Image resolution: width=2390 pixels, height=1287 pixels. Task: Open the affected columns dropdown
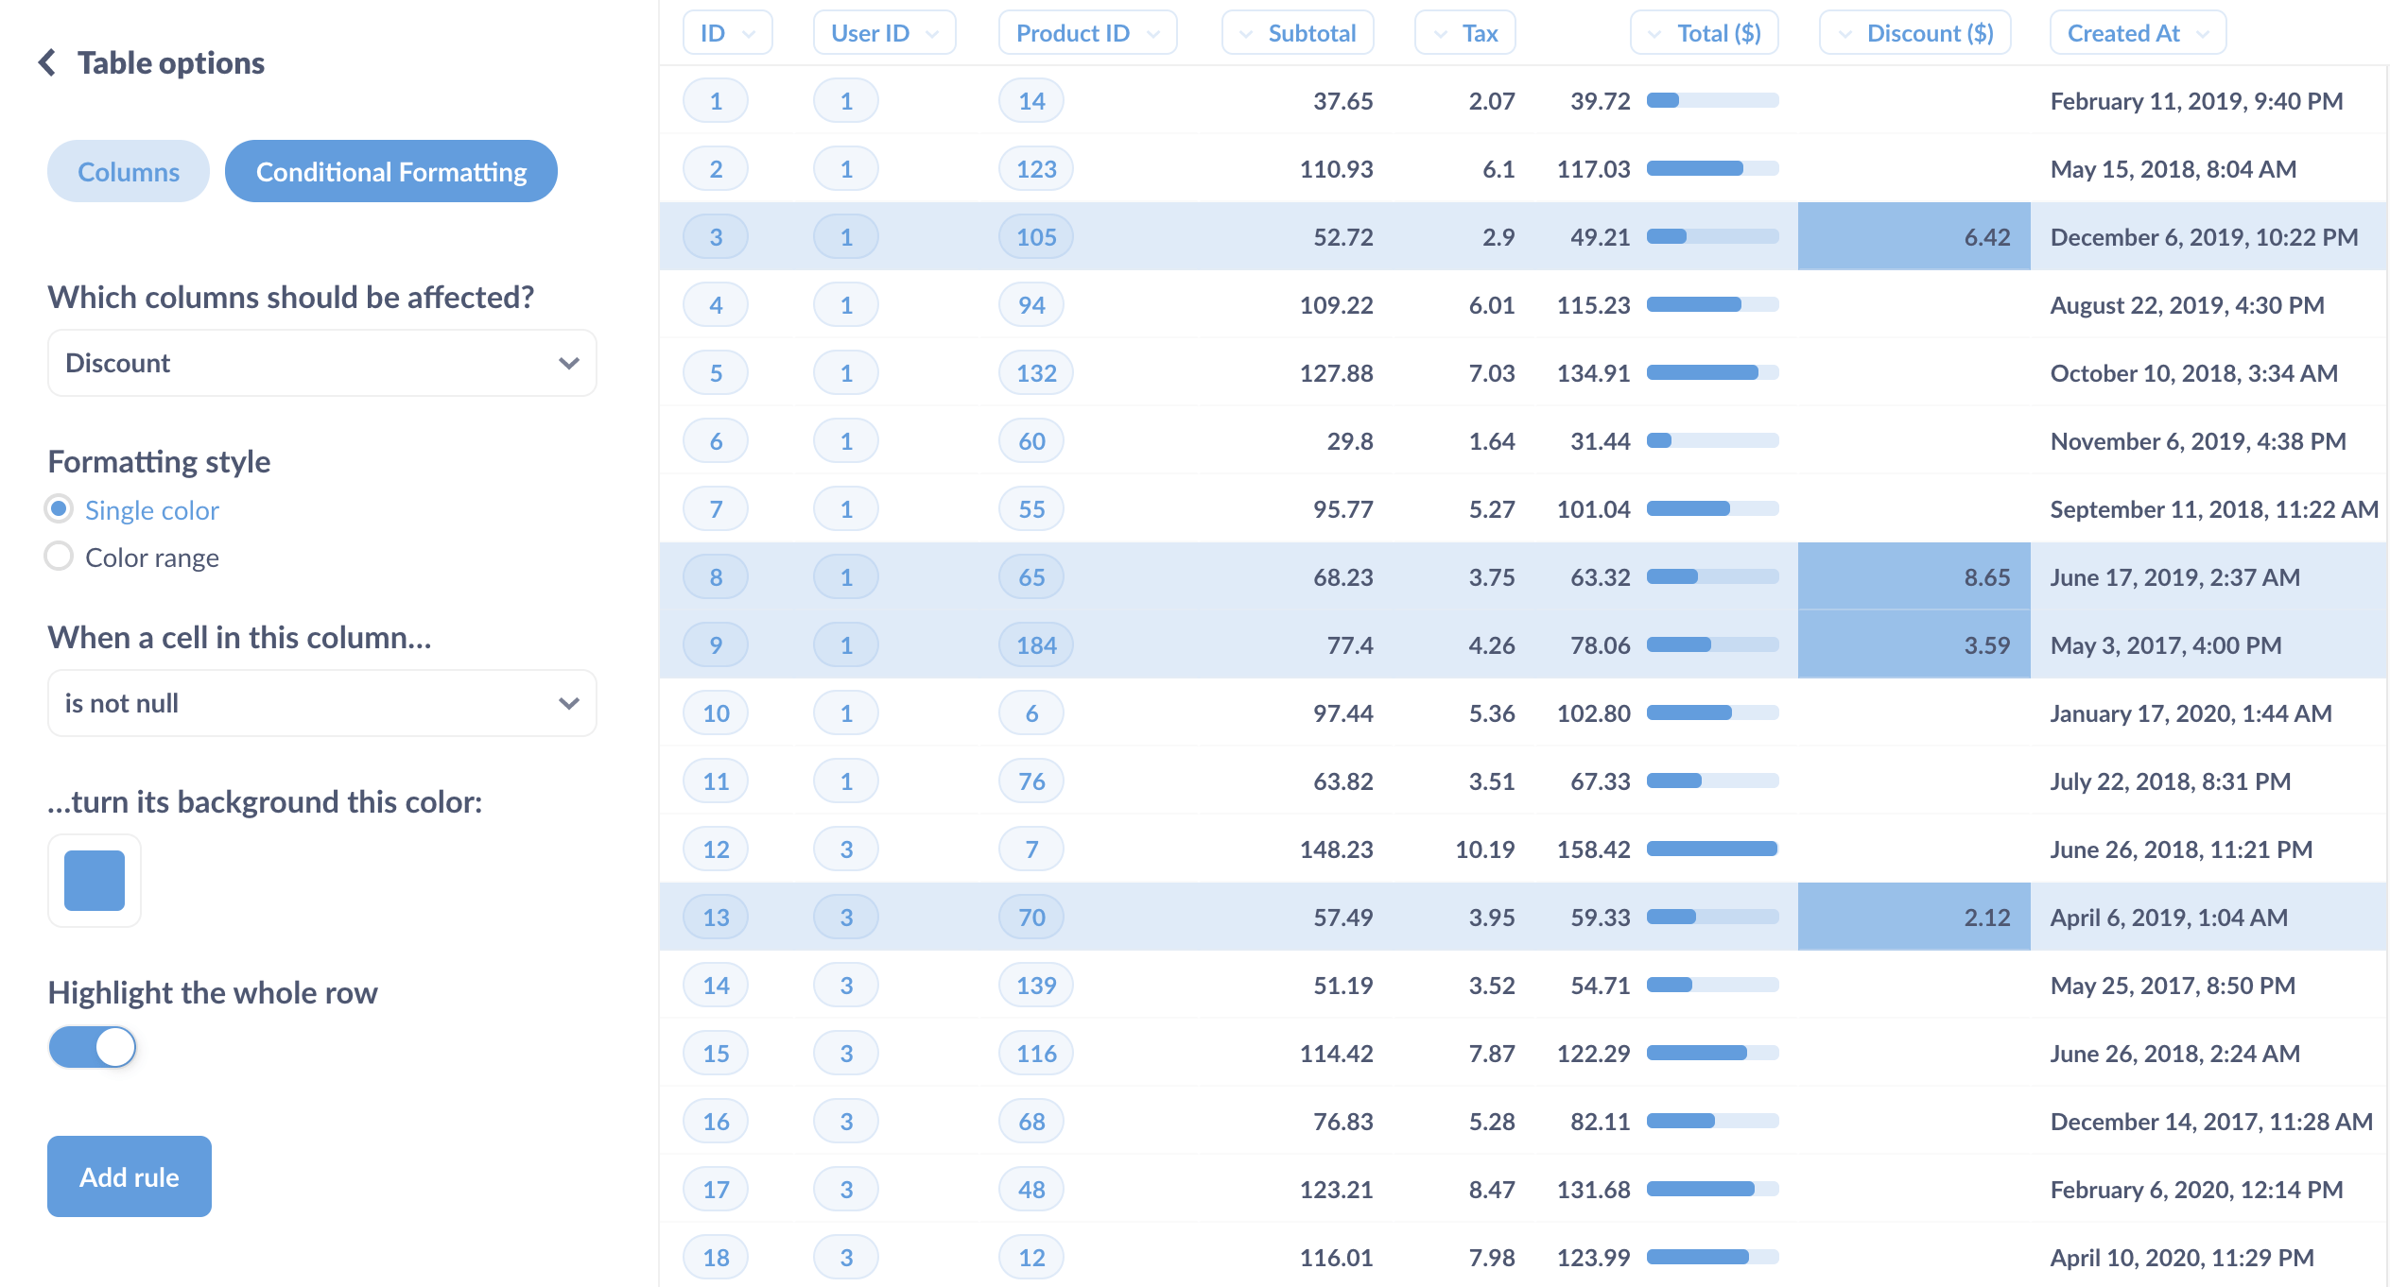coord(317,363)
